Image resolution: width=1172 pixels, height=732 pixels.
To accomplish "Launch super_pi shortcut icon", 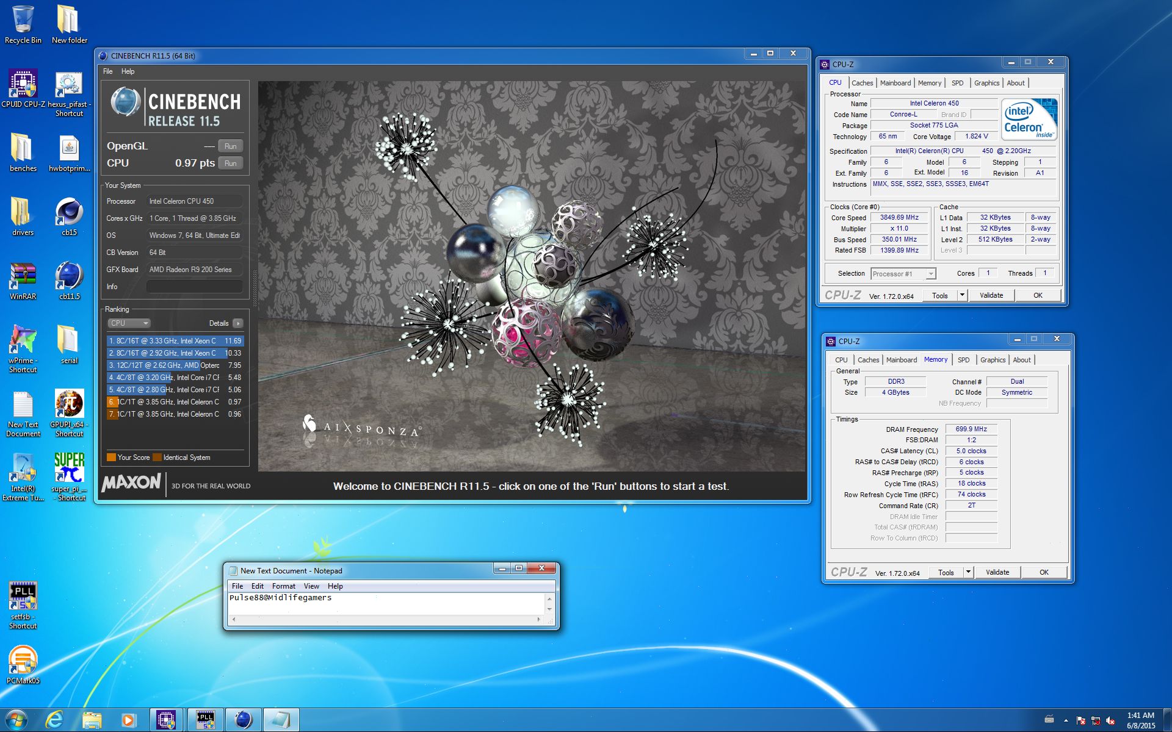I will click(69, 478).
